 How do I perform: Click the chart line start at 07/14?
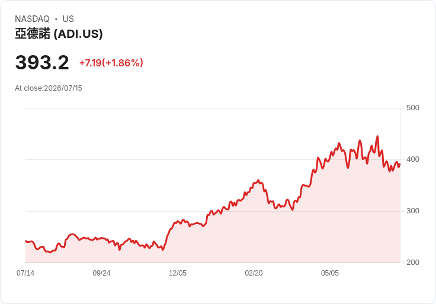coord(26,241)
